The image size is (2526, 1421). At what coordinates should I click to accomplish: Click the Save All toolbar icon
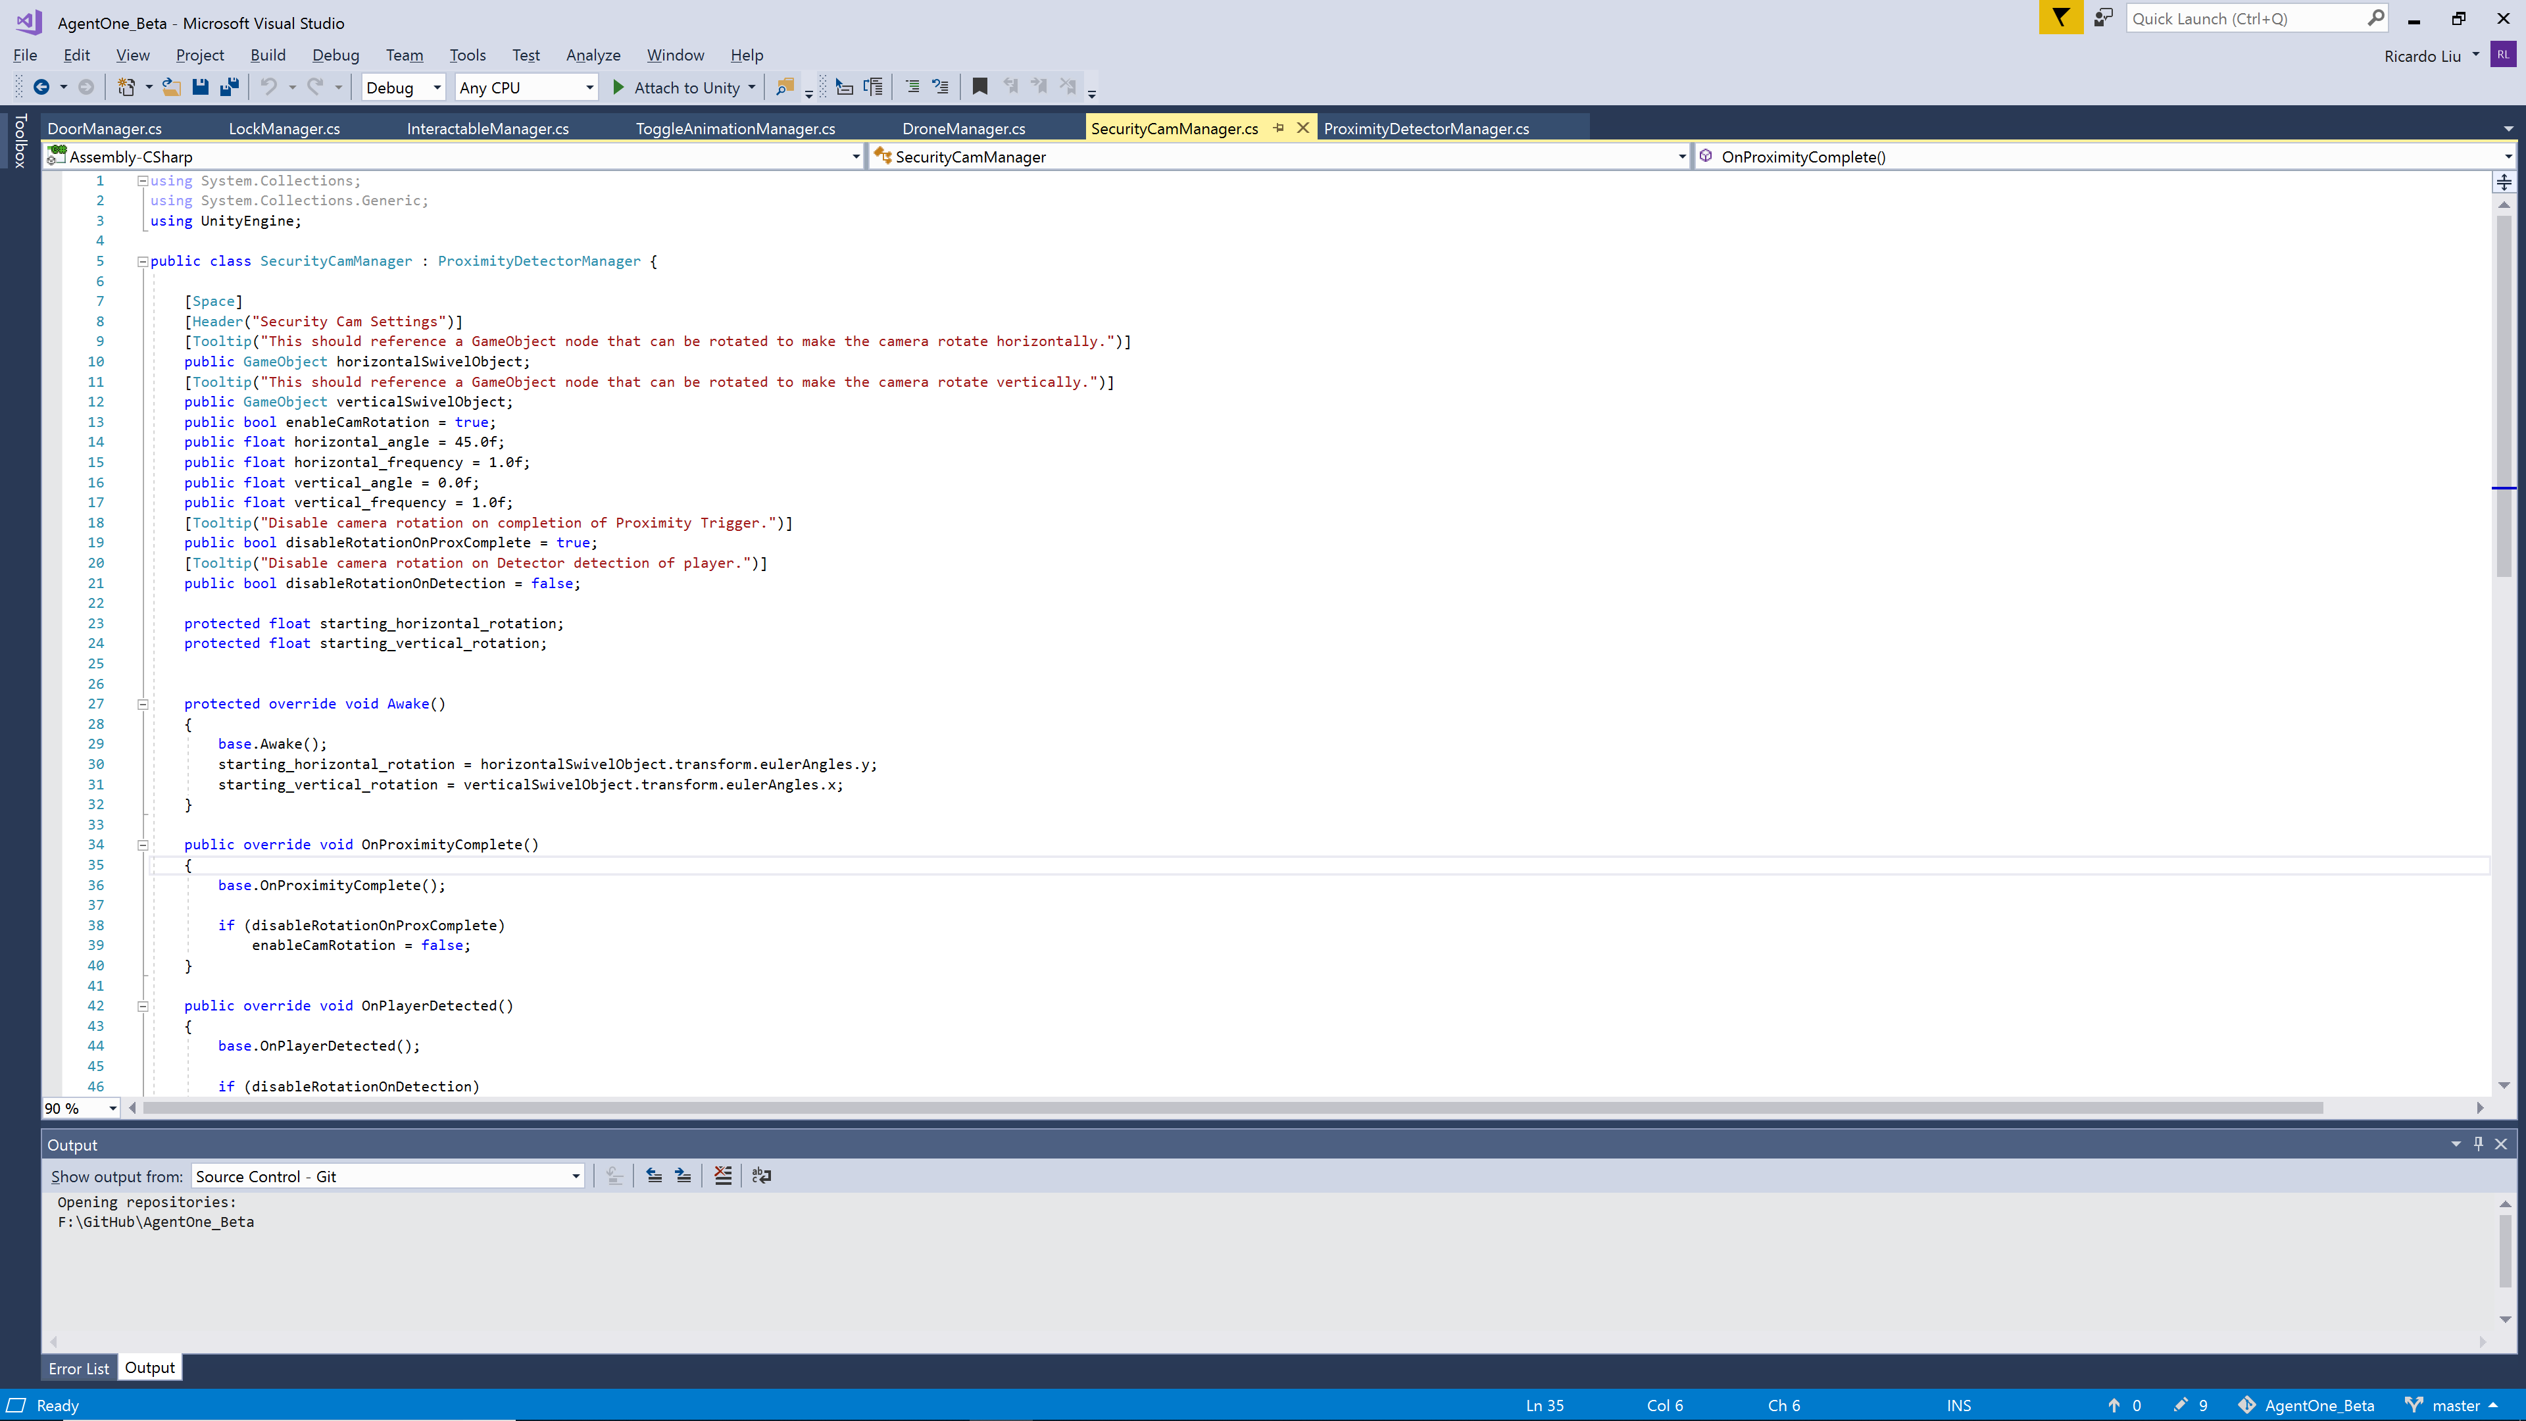(230, 87)
